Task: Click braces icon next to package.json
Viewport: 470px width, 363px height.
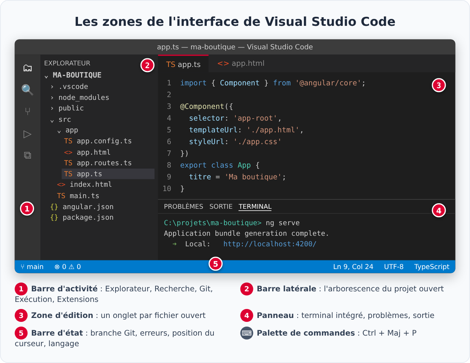Action: [x=54, y=217]
